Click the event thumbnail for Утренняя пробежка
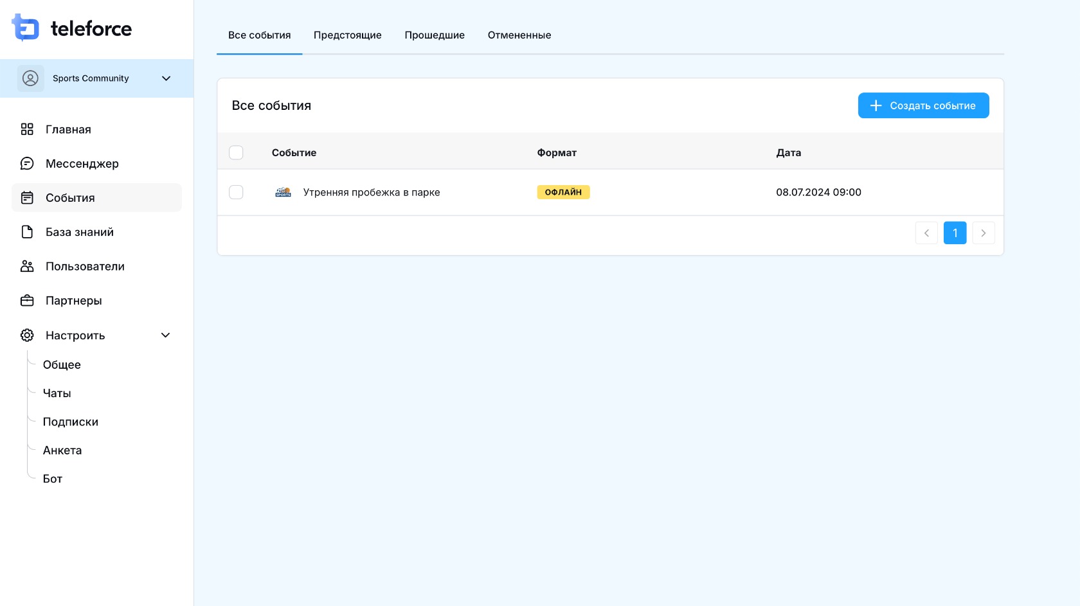Image resolution: width=1080 pixels, height=606 pixels. (283, 192)
